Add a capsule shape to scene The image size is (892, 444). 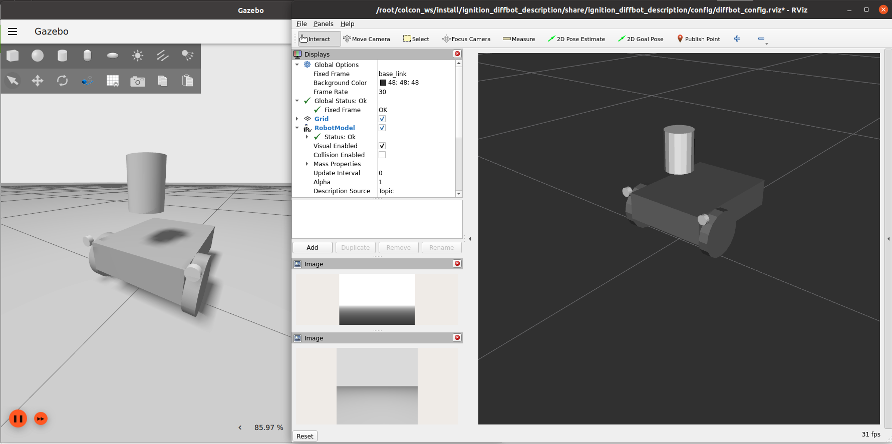coord(87,56)
